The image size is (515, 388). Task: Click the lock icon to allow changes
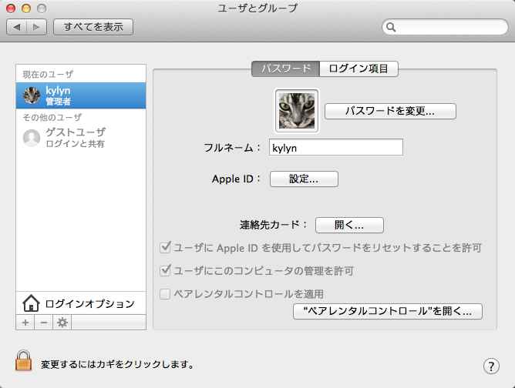pyautogui.click(x=25, y=361)
